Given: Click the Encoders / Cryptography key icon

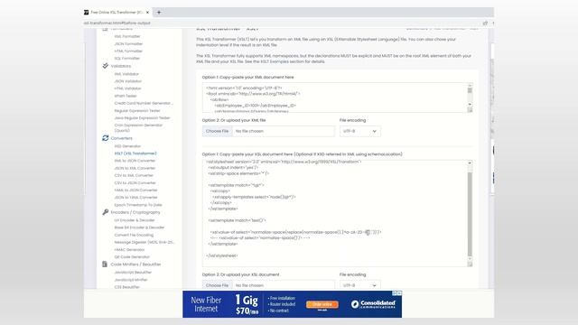Looking at the screenshot, I should point(105,212).
